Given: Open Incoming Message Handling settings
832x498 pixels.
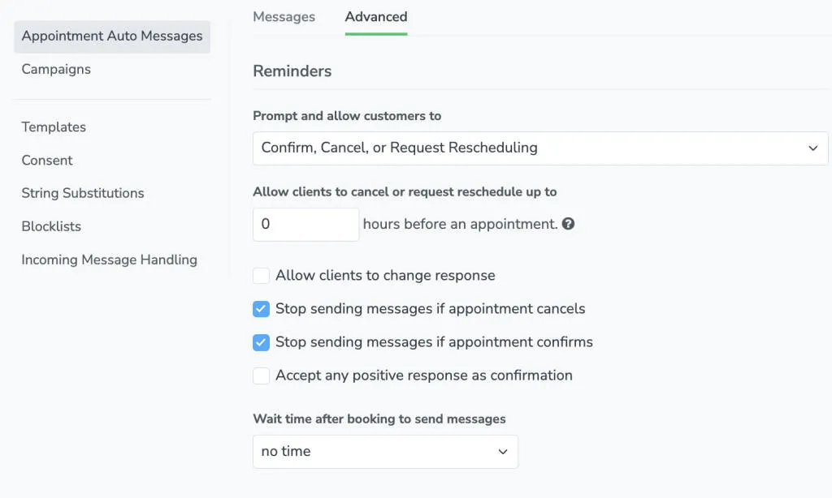Looking at the screenshot, I should 109,260.
